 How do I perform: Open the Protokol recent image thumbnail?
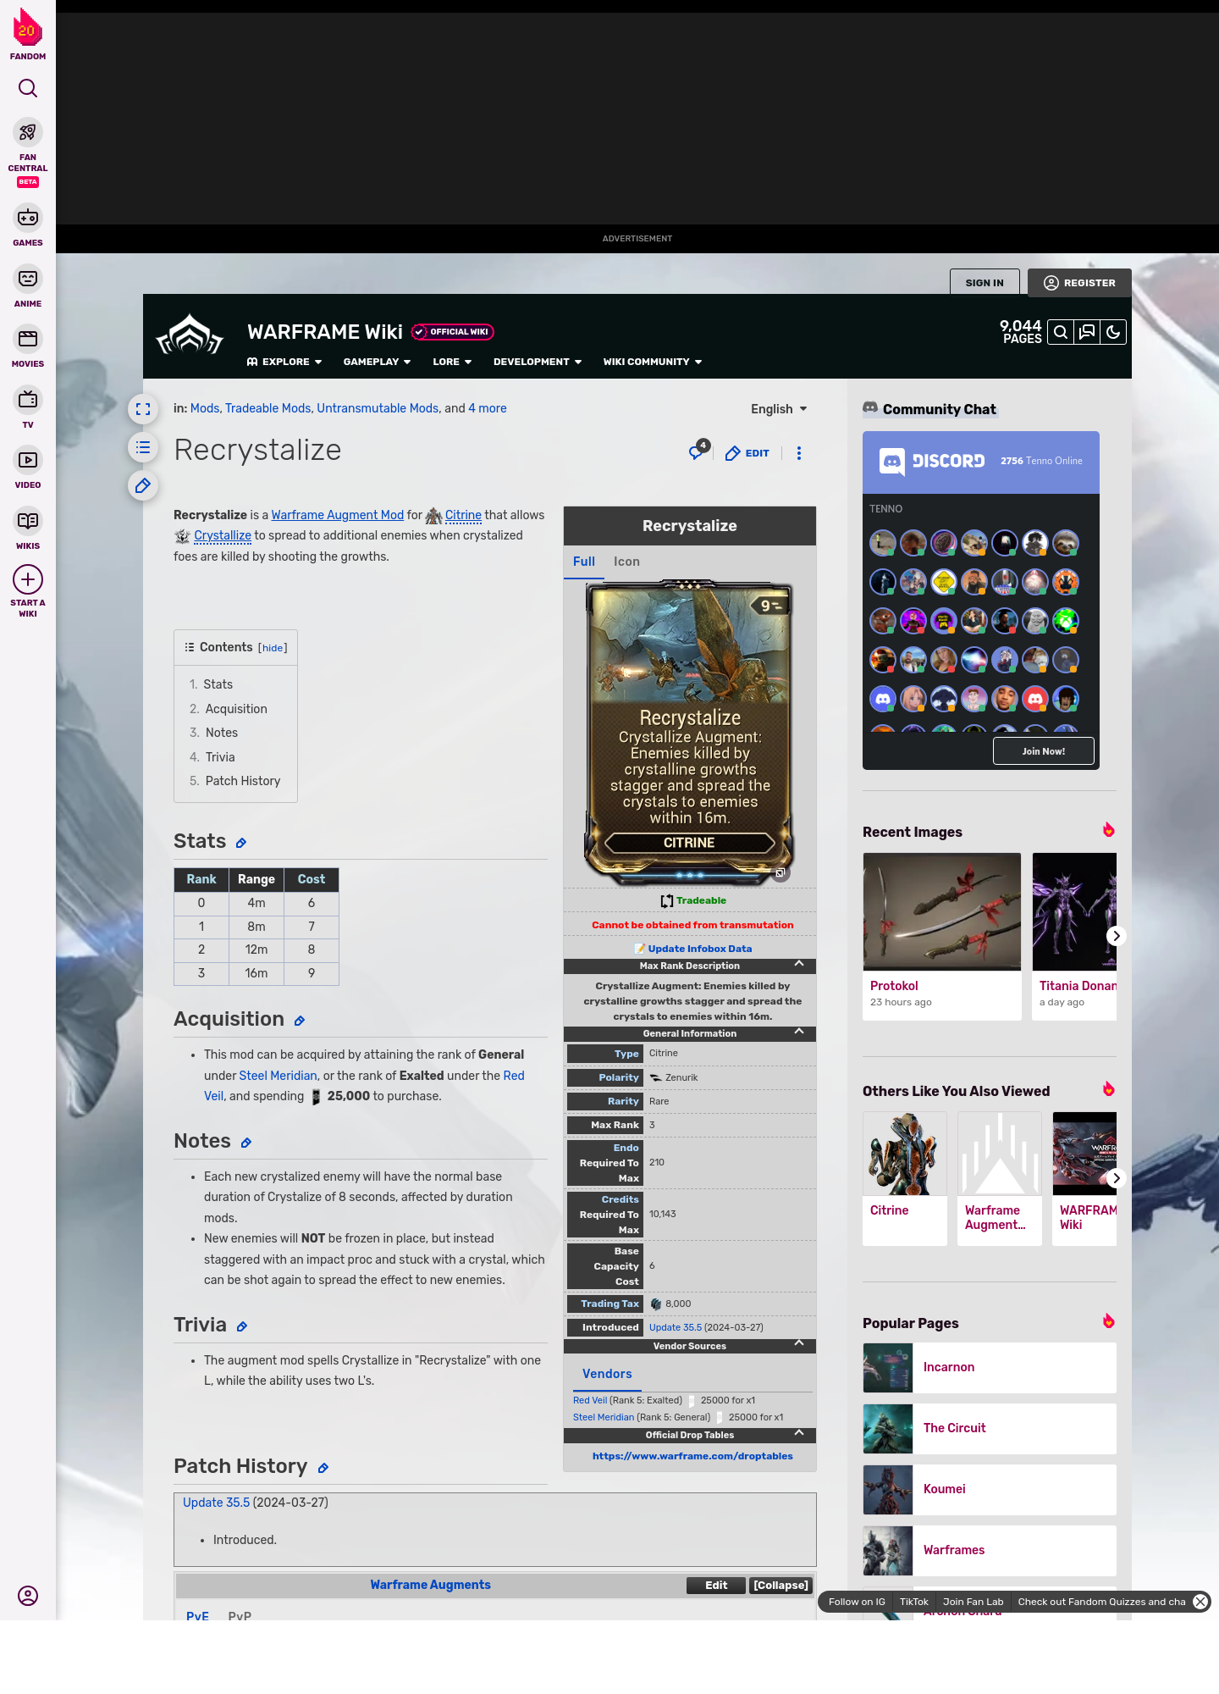(941, 911)
